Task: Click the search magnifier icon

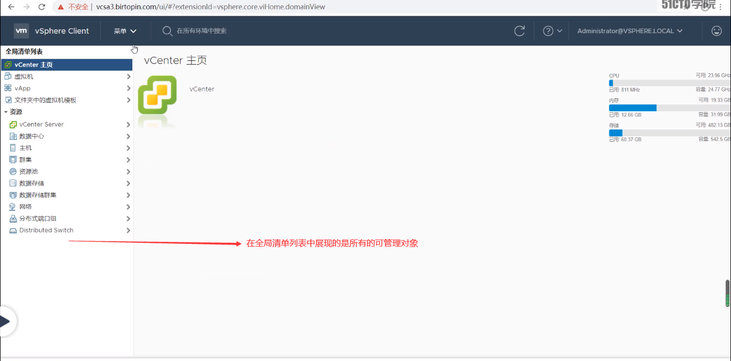Action: tap(168, 31)
